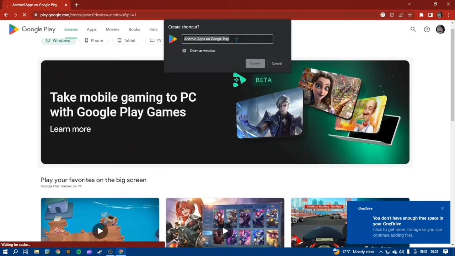Expand the tab search chevron
This screenshot has height=256, width=455.
point(409,4)
